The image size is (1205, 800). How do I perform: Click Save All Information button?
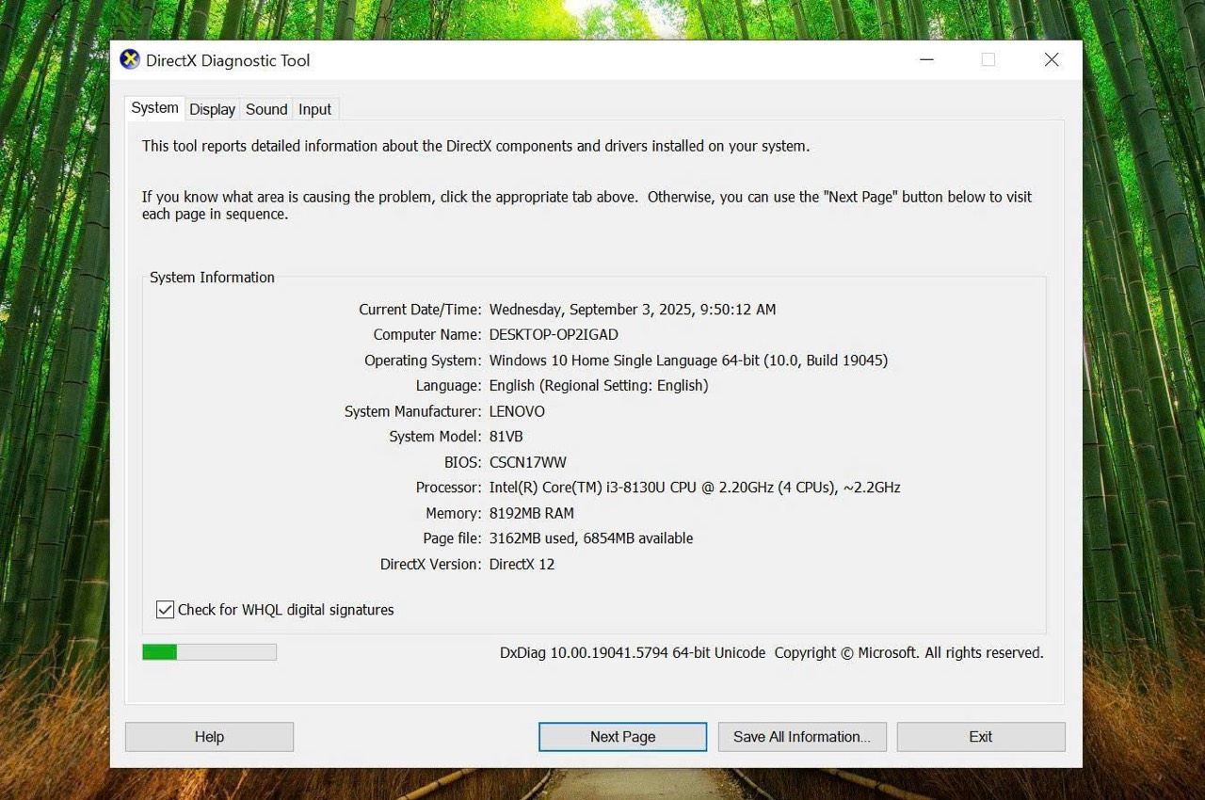[802, 737]
